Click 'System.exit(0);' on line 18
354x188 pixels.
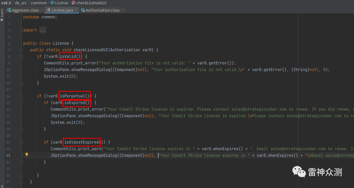[68, 123]
